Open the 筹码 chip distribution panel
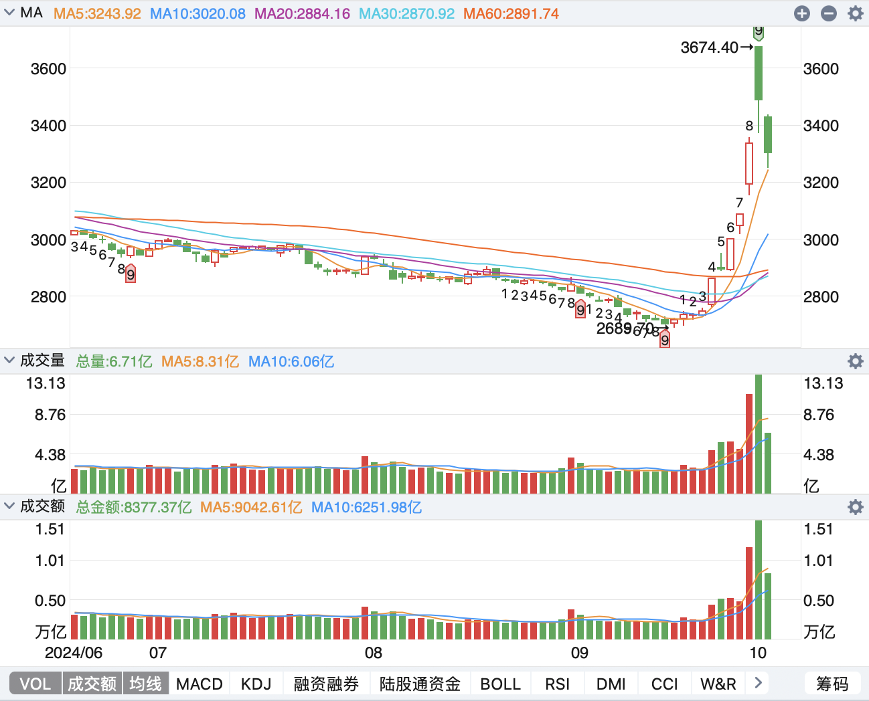The width and height of the screenshot is (869, 701). point(832,684)
